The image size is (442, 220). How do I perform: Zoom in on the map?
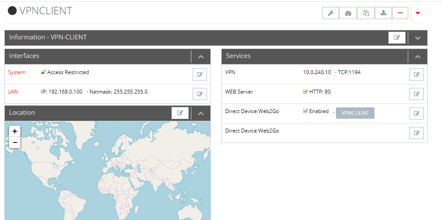[x=15, y=131]
